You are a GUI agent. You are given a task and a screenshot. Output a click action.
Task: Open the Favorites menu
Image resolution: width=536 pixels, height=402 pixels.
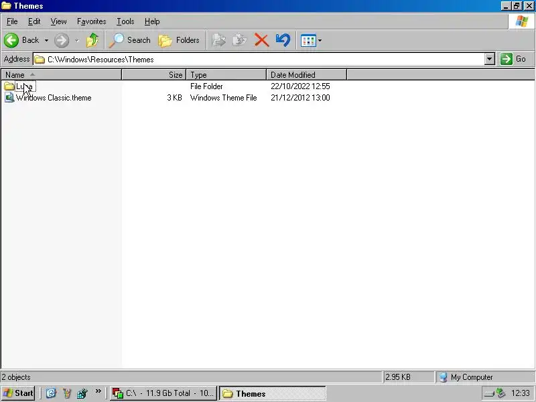(92, 21)
